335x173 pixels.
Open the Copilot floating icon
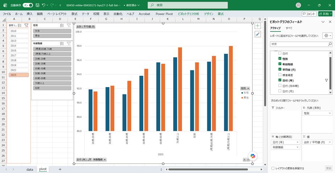point(252,156)
